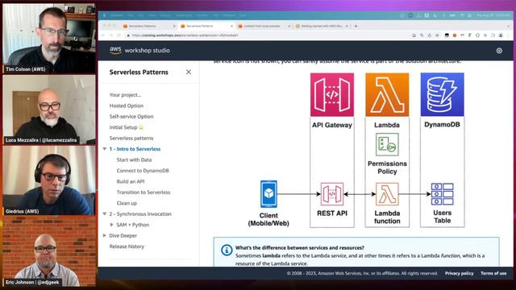The width and height of the screenshot is (516, 290).
Task: Close the Serverless Patterns sidebar with X
Action: (188, 72)
